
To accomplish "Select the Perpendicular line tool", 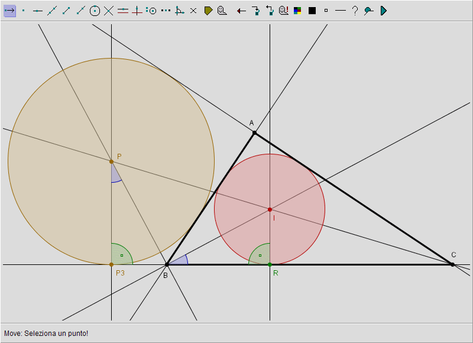I will 137,11.
